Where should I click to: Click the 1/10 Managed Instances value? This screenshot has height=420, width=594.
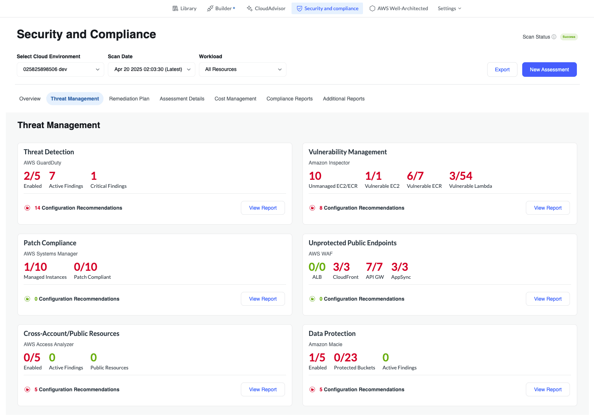pos(45,271)
